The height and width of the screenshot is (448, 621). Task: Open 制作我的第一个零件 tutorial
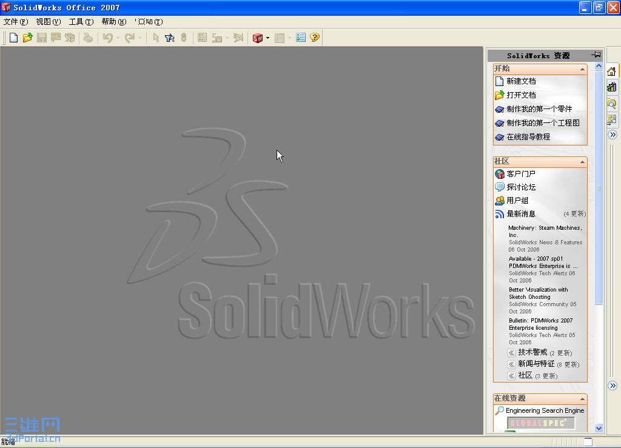[539, 109]
